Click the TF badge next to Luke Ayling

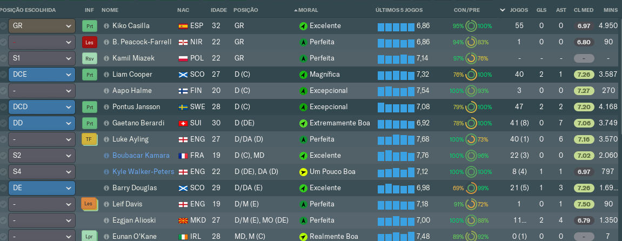(x=89, y=139)
